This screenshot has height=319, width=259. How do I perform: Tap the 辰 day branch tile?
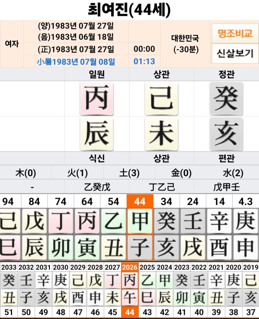click(x=97, y=134)
